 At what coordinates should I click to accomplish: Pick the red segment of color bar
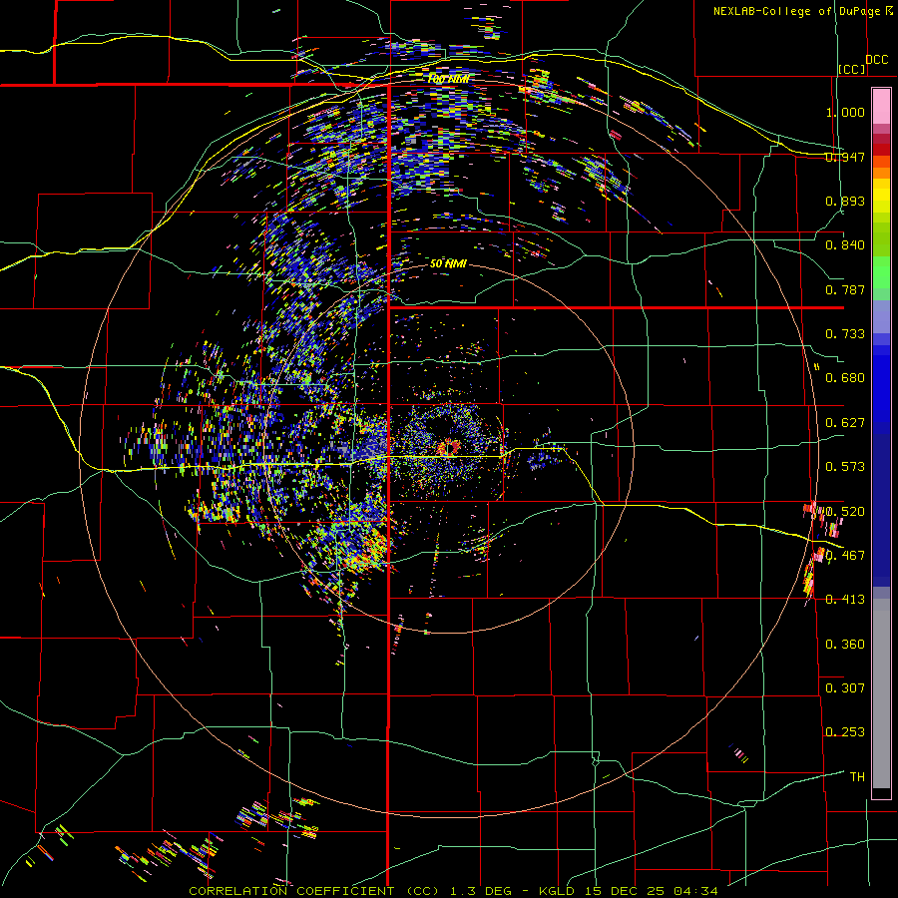click(881, 149)
